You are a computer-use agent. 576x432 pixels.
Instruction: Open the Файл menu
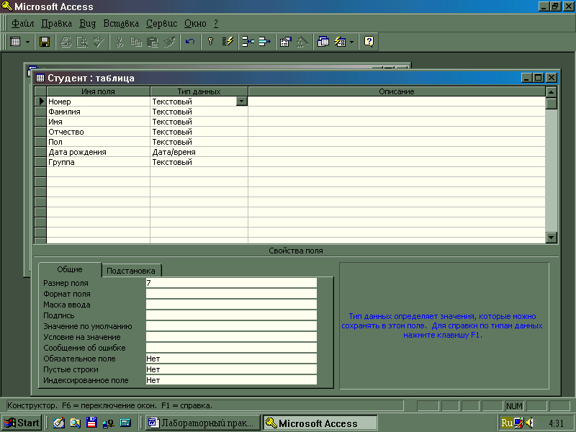[x=22, y=24]
